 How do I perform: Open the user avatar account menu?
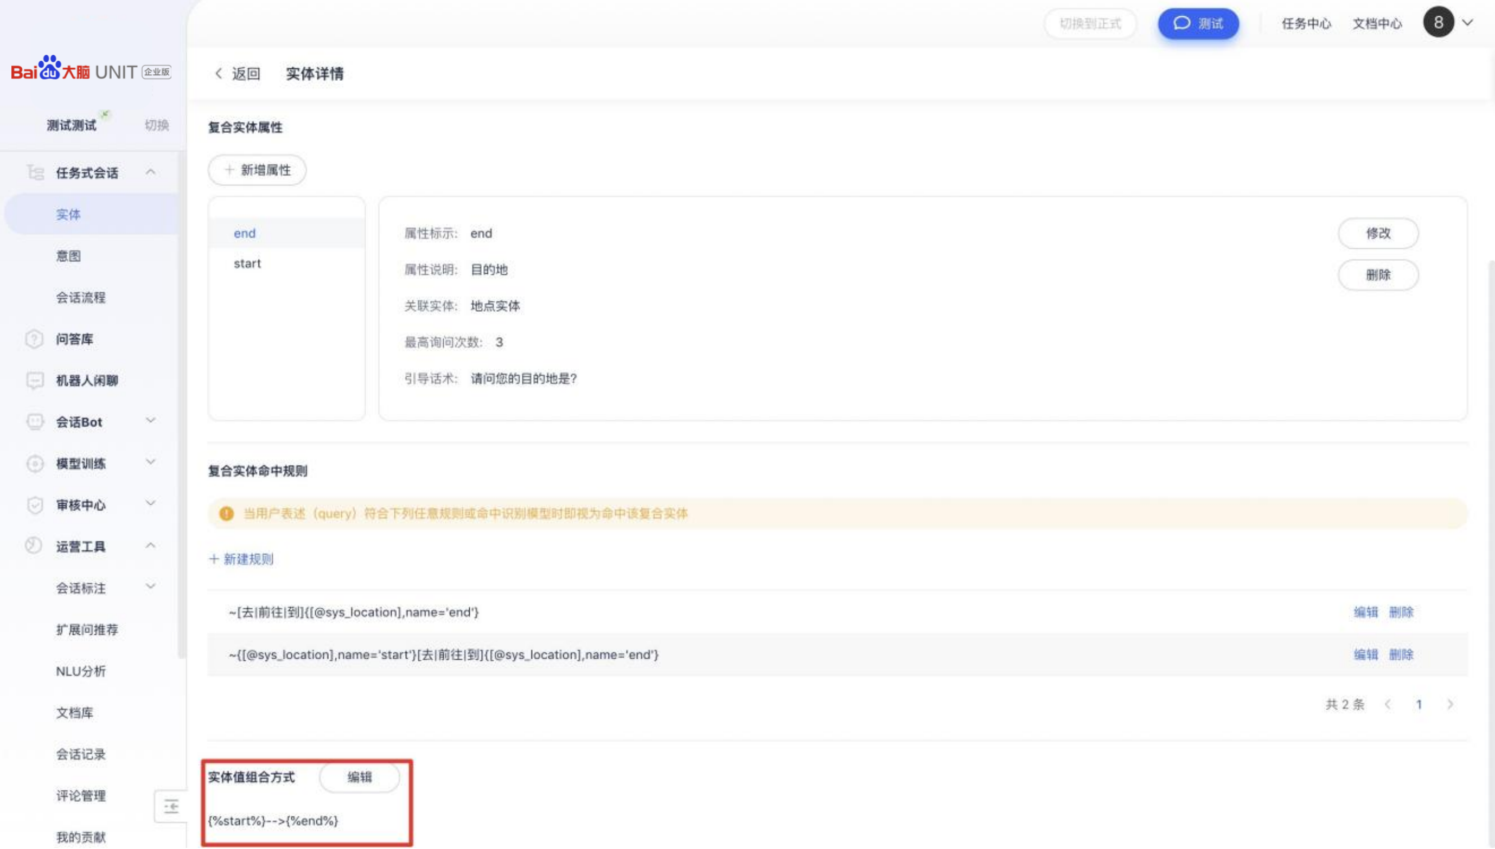tap(1438, 23)
